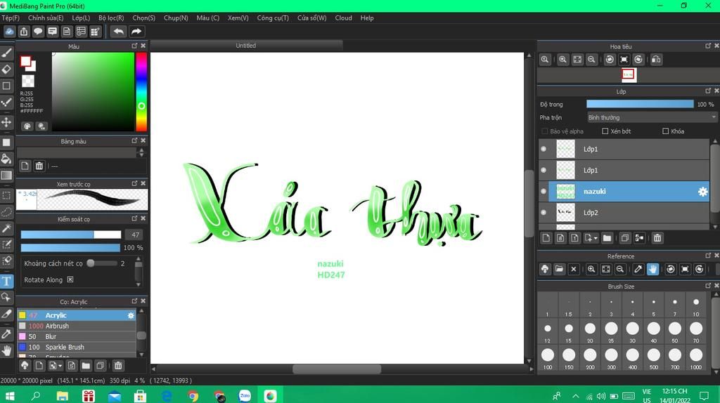Click the Undo arrow in toolbar
720x403 pixels.
coord(118,31)
